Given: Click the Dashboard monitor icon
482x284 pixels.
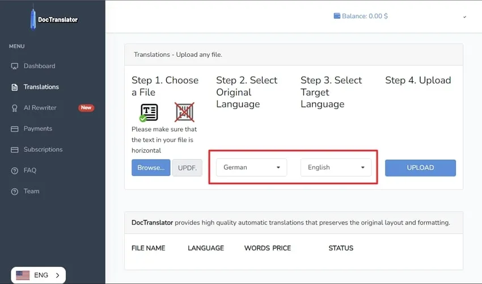Looking at the screenshot, I should [x=14, y=66].
